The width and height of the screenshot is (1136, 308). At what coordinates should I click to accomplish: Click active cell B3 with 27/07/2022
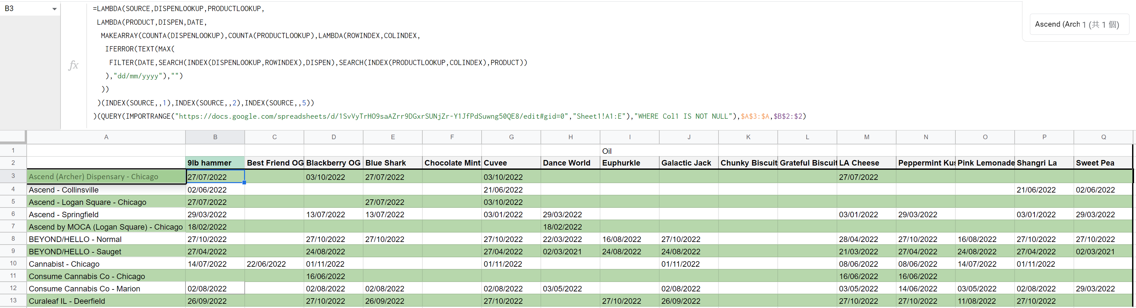pyautogui.click(x=215, y=177)
